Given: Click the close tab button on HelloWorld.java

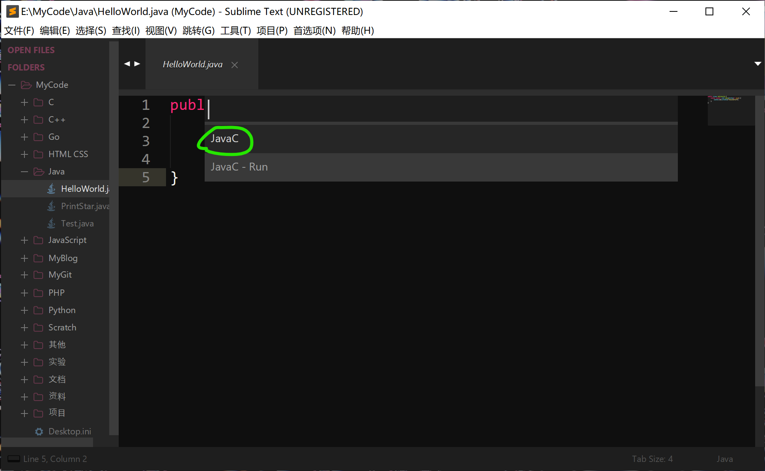Looking at the screenshot, I should click(235, 65).
